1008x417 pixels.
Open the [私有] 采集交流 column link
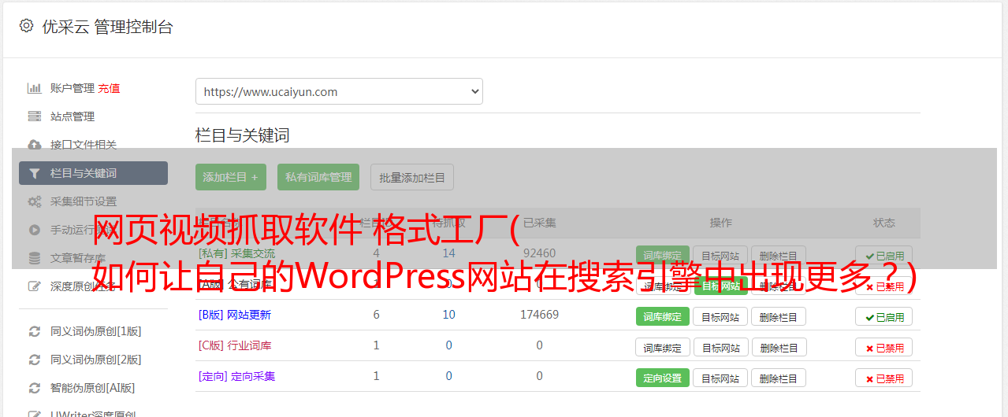click(x=236, y=253)
